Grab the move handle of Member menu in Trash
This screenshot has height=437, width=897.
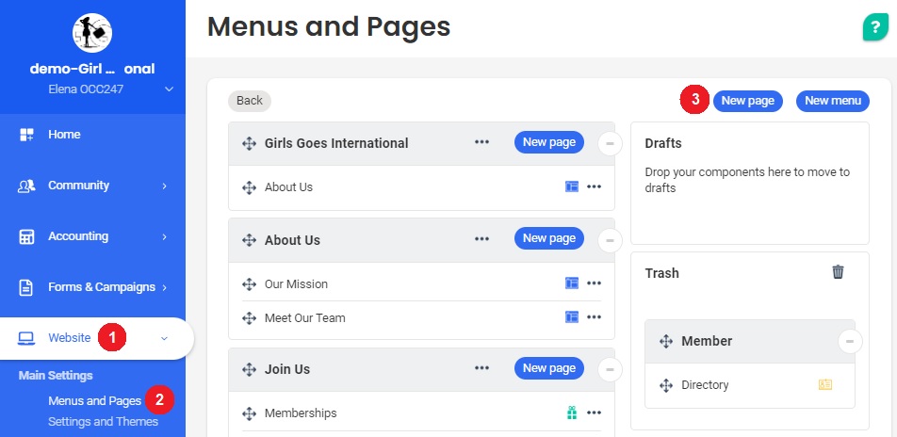(x=666, y=342)
